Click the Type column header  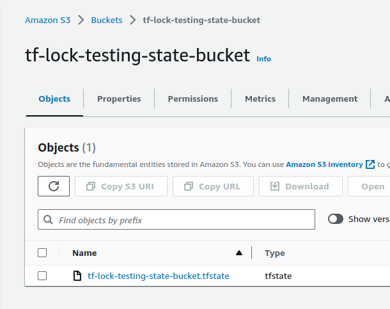point(274,253)
